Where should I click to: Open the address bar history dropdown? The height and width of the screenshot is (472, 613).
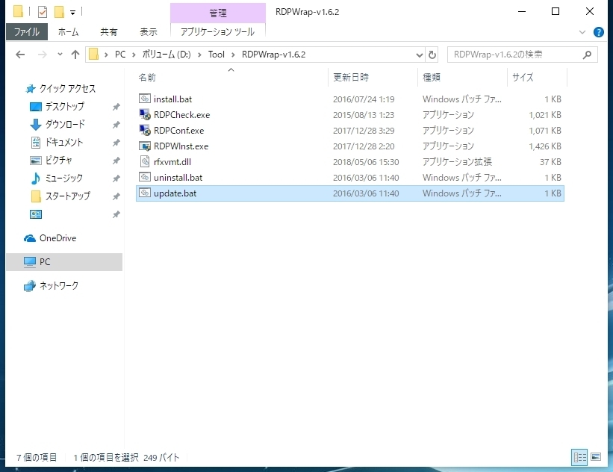click(420, 54)
